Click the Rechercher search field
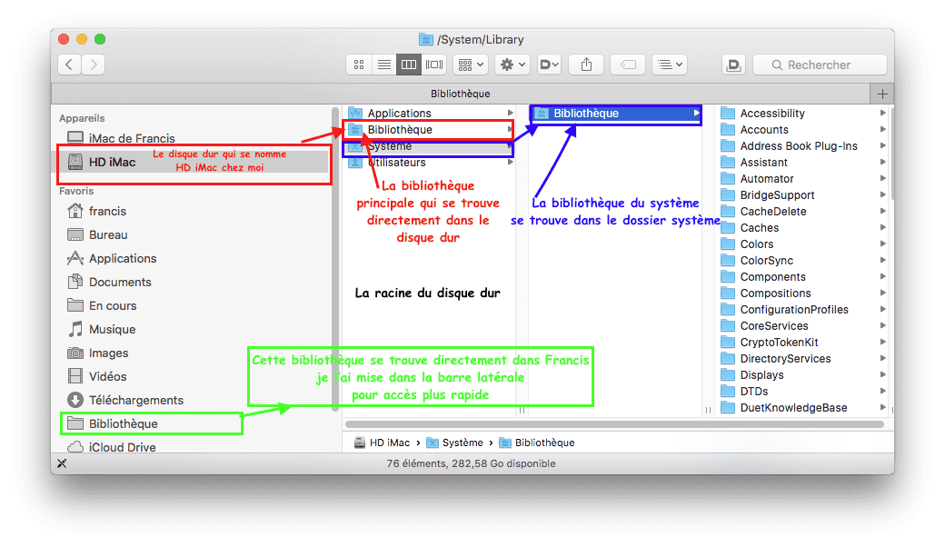This screenshot has width=945, height=547. 820,65
